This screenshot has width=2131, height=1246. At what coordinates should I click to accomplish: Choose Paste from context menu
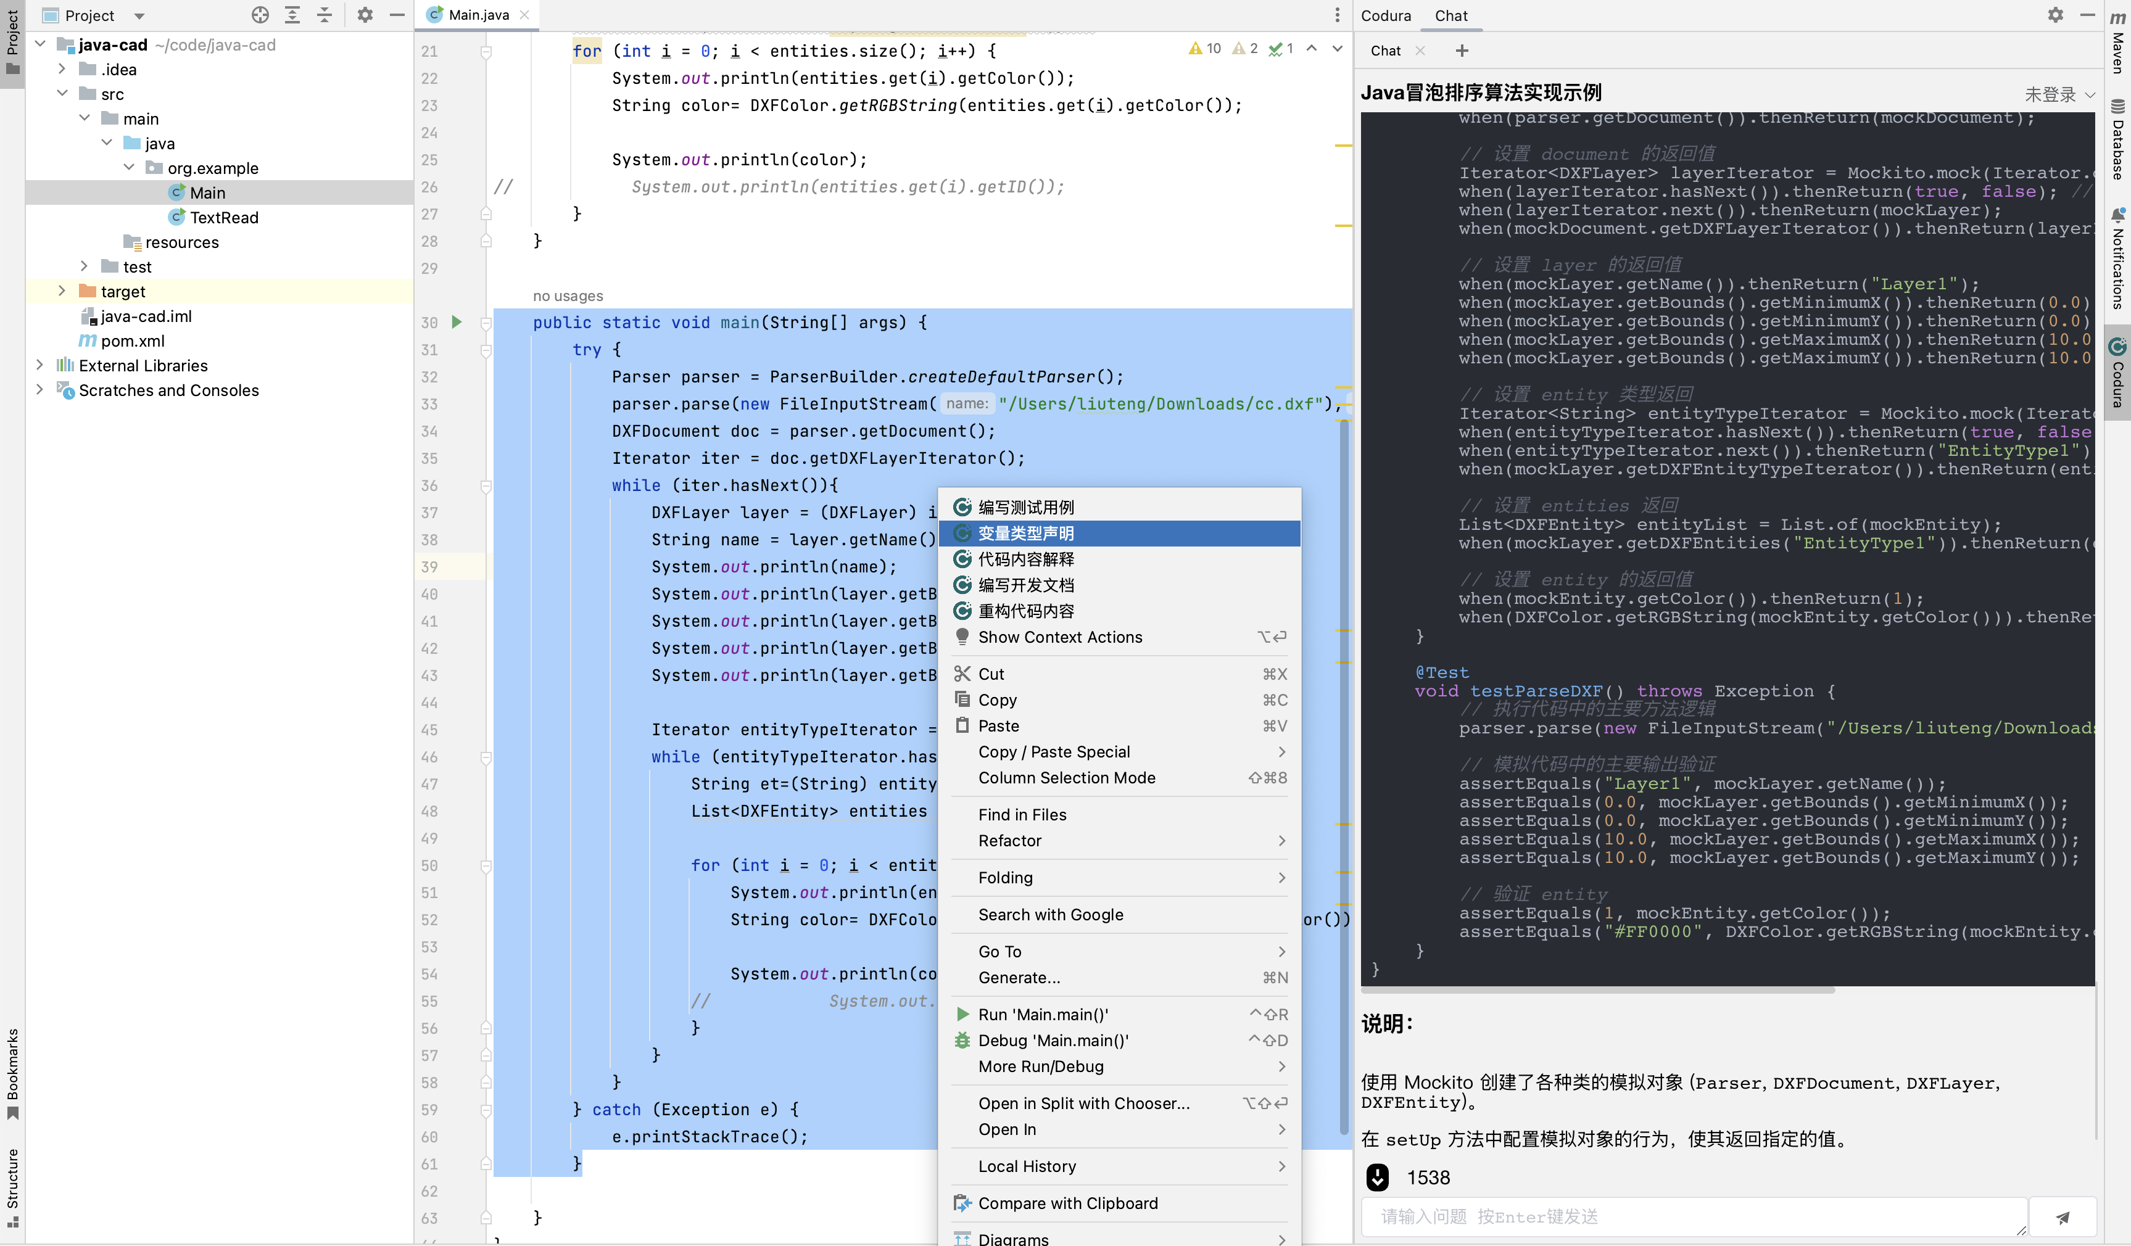click(1120, 726)
